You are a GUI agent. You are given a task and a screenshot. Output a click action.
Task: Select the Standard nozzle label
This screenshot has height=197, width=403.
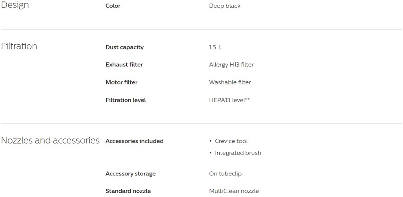pyautogui.click(x=128, y=191)
